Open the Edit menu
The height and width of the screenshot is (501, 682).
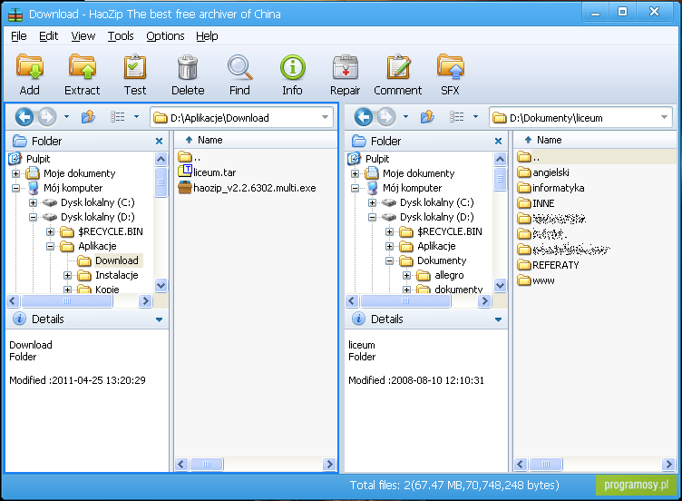[x=49, y=36]
